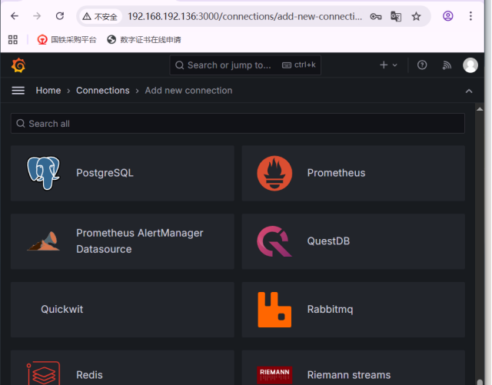
Task: Select the QuestDB logo icon
Action: [274, 241]
